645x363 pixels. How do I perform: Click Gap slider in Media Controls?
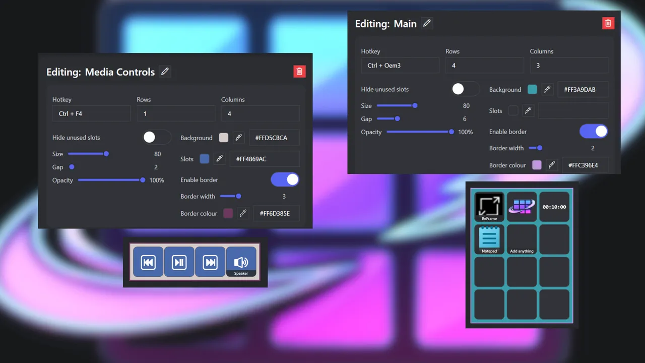(x=72, y=167)
